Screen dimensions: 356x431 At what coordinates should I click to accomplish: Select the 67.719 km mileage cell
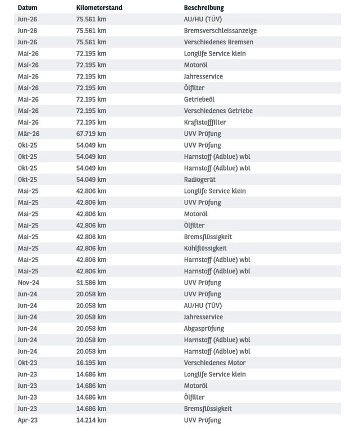click(x=91, y=134)
